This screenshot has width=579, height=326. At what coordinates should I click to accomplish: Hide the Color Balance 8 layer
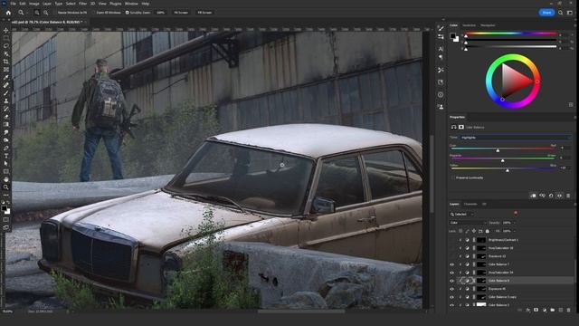(451, 281)
